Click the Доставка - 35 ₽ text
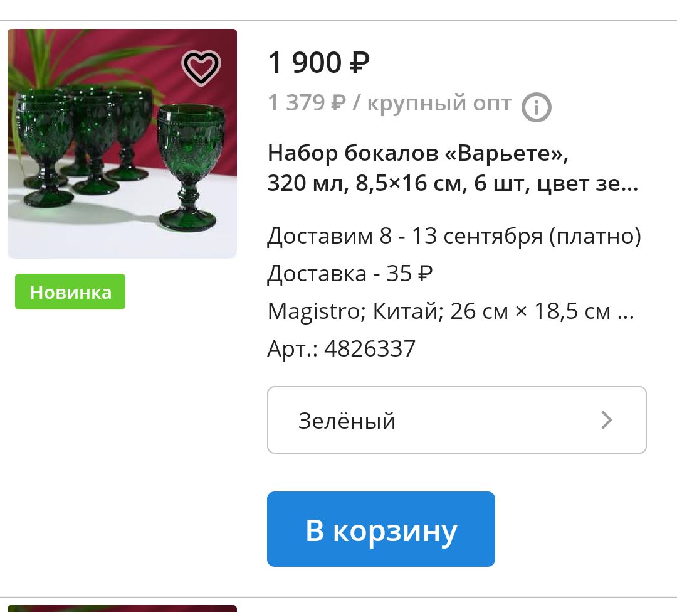Viewport: 677px width, 612px height. [350, 274]
